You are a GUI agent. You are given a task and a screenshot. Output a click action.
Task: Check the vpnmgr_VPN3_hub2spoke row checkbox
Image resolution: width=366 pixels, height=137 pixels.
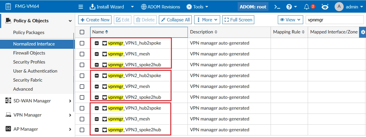(x=82, y=108)
